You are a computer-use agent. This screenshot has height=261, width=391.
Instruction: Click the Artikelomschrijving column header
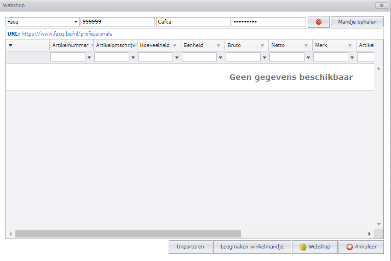116,45
